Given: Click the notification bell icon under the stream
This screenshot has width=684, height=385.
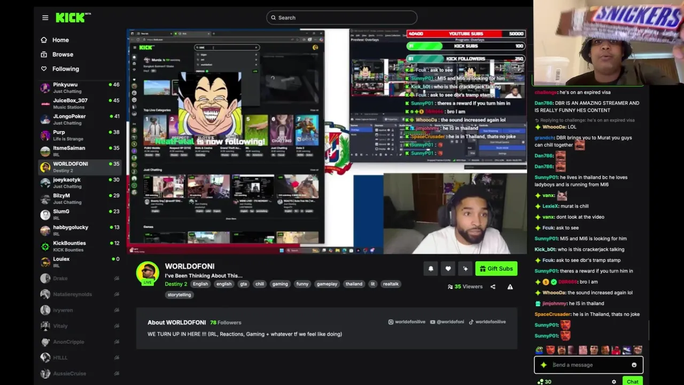Looking at the screenshot, I should pos(431,268).
